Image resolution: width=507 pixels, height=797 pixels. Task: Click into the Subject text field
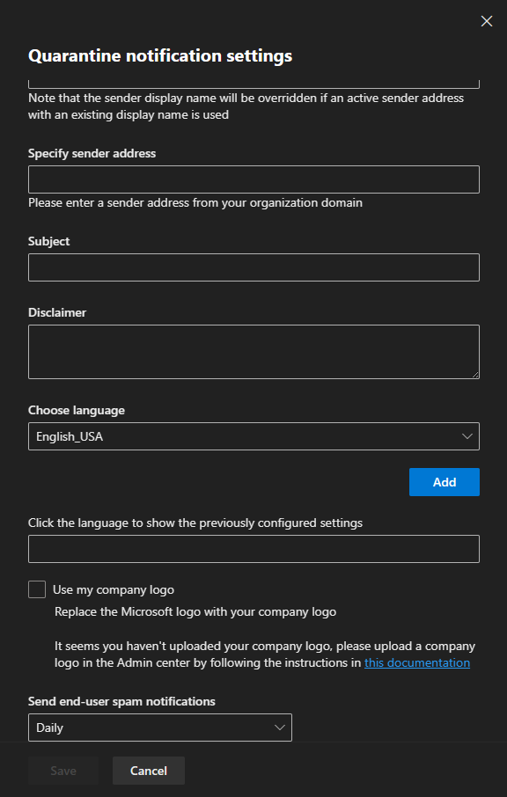coord(253,267)
